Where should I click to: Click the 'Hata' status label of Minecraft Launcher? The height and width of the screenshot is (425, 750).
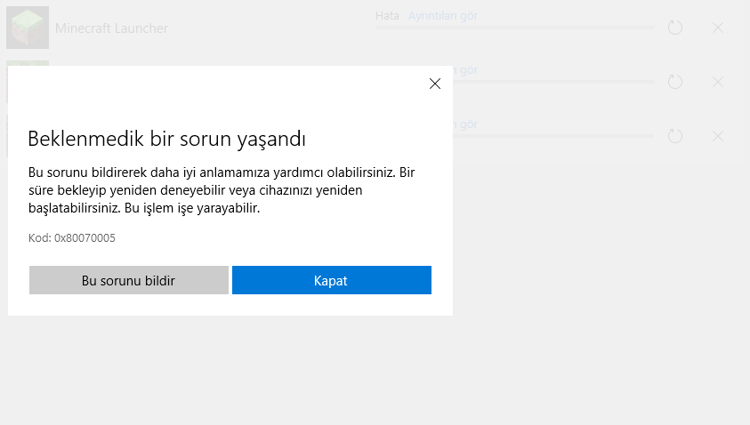[x=387, y=16]
